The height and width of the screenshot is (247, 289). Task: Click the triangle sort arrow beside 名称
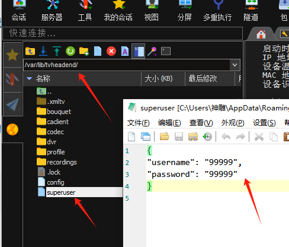click(29, 79)
